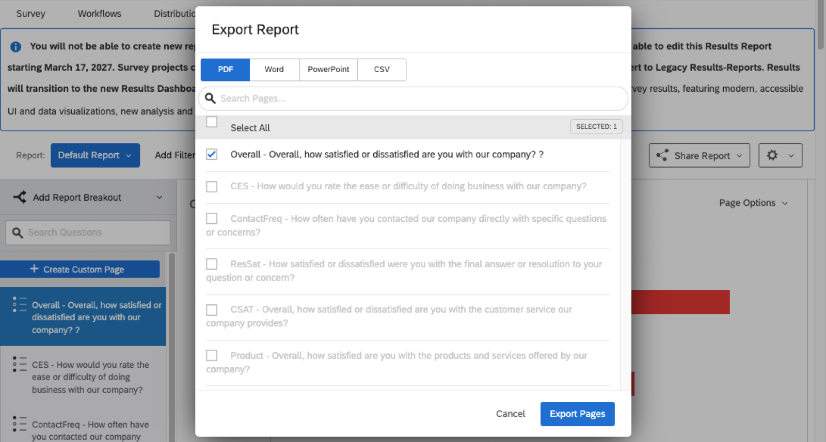Check the Select All checkbox
This screenshot has height=442, width=826.
coord(212,122)
